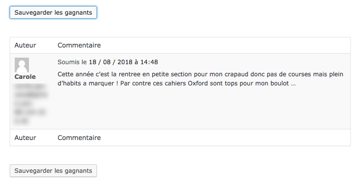
Task: Open the submission date 18 / 08 / 2018
Action: tap(111, 62)
